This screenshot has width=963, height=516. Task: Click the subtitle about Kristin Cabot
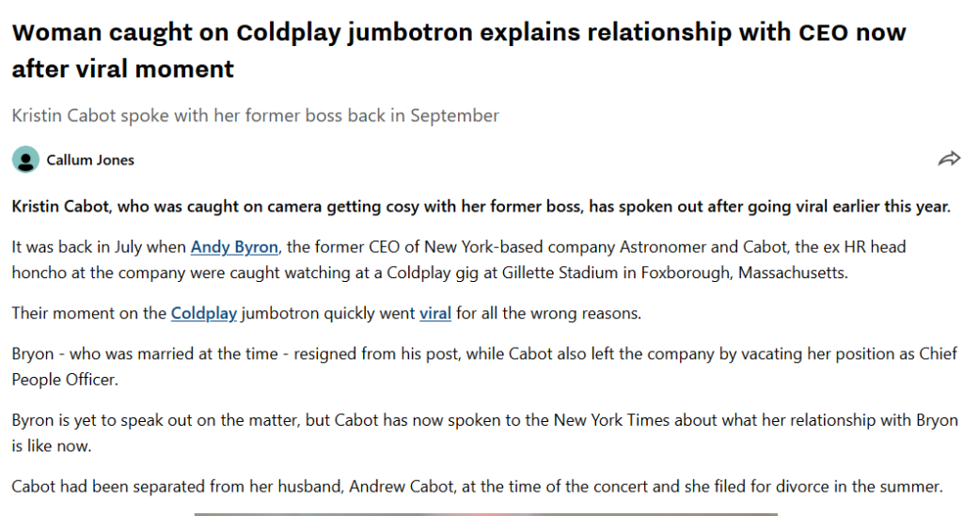[x=255, y=116]
